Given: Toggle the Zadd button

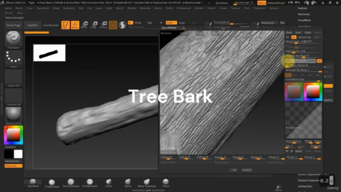Looking at the screenshot, I should pyautogui.click(x=171, y=22).
